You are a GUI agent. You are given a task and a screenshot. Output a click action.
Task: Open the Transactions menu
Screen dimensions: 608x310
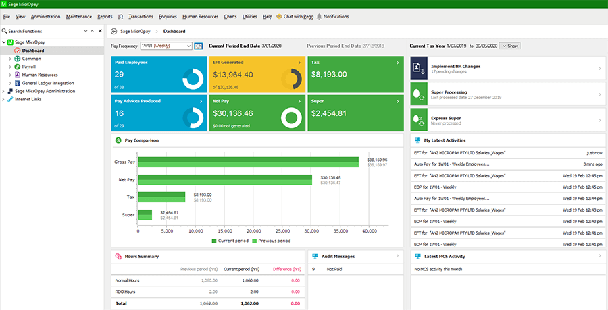pos(141,17)
